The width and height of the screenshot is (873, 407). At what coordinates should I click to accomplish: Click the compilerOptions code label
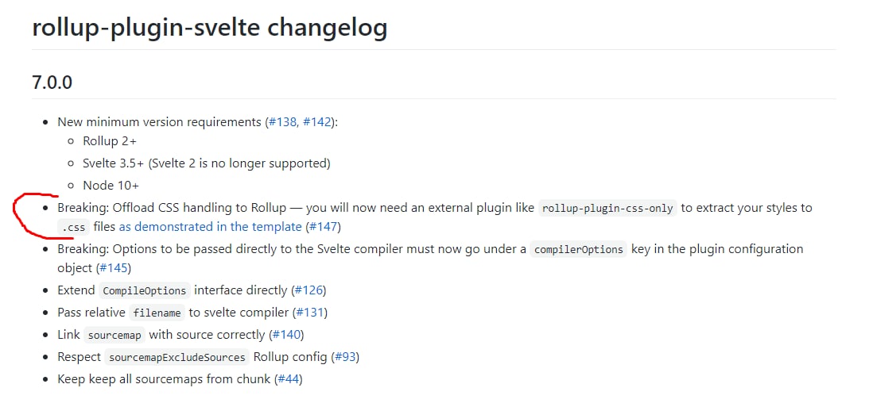[x=579, y=249]
